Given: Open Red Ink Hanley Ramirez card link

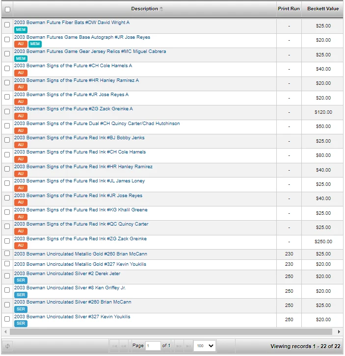Looking at the screenshot, I should click(83, 167).
